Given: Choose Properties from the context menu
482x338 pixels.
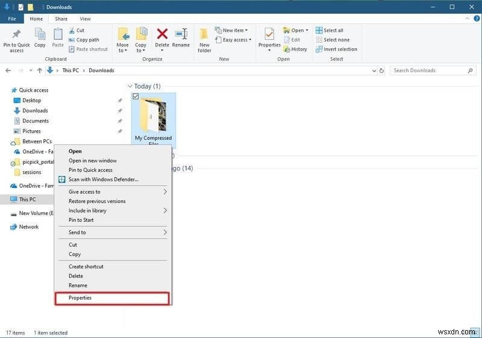Looking at the screenshot, I should click(113, 298).
